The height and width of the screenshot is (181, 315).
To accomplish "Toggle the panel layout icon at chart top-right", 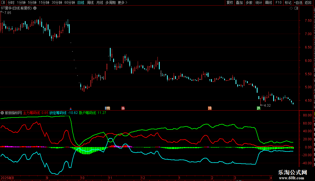I will click(296, 8).
